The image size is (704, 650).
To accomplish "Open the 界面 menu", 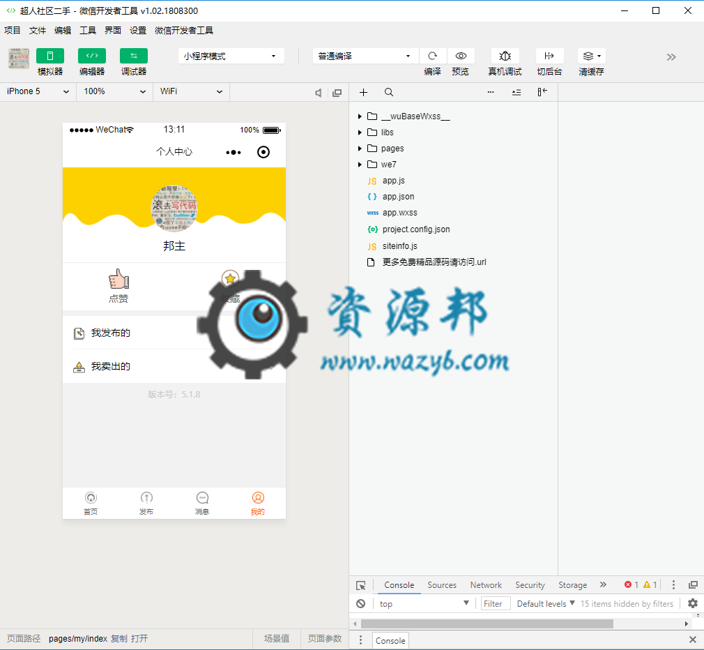I will [x=113, y=31].
